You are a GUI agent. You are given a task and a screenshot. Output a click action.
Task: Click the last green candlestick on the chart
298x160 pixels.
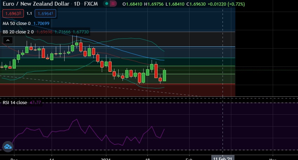pos(164,75)
